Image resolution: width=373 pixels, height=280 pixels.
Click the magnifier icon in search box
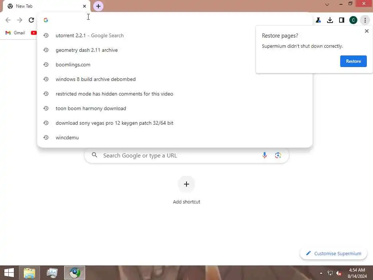(x=94, y=155)
